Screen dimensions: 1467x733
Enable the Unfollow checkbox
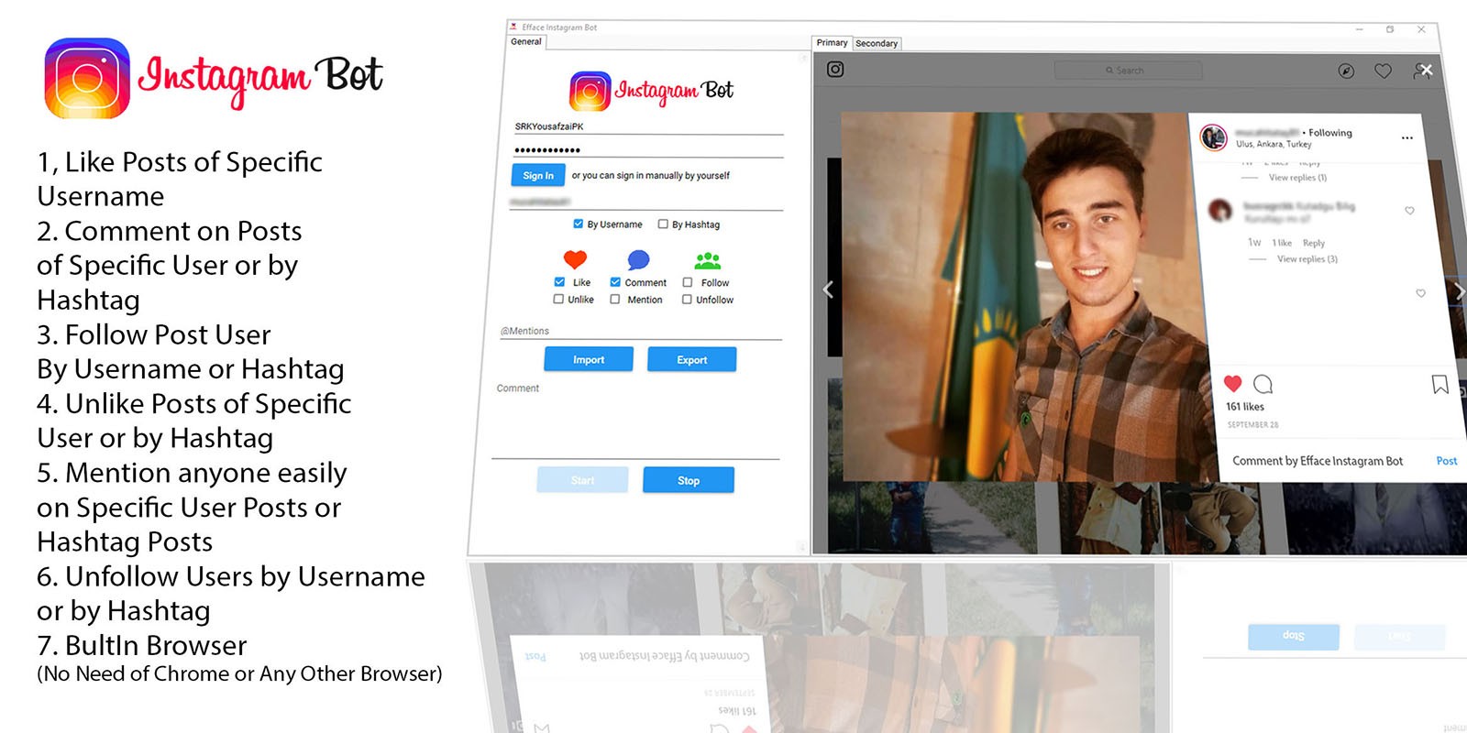click(x=687, y=299)
